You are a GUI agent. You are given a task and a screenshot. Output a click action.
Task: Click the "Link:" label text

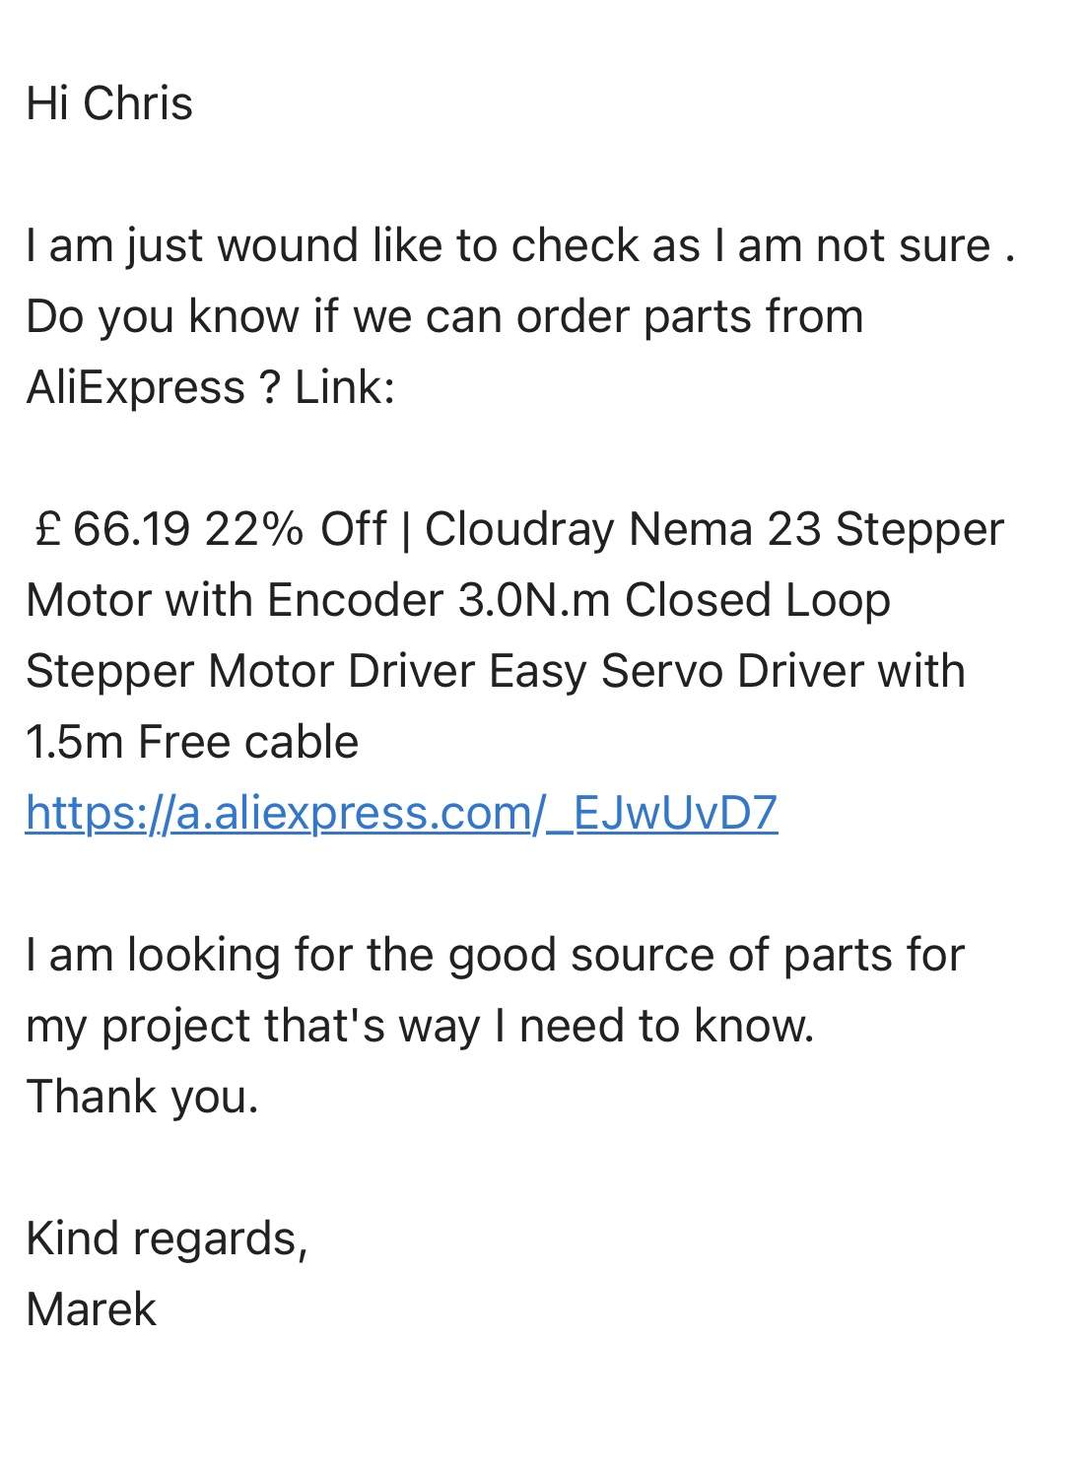click(x=345, y=387)
